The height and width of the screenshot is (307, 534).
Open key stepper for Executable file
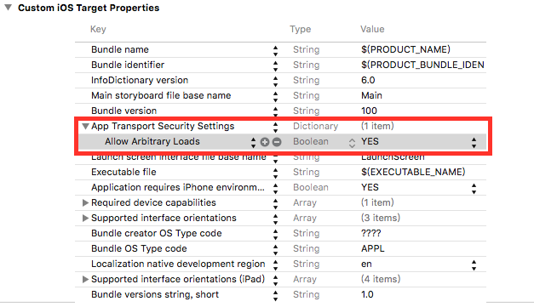pyautogui.click(x=275, y=173)
